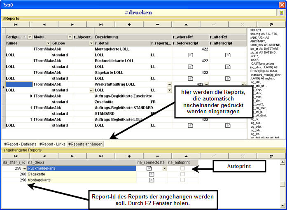Jump to last record in angehangene Reports
Image resolution: width=287 pixels, height=210 pixels.
pyautogui.click(x=101, y=156)
